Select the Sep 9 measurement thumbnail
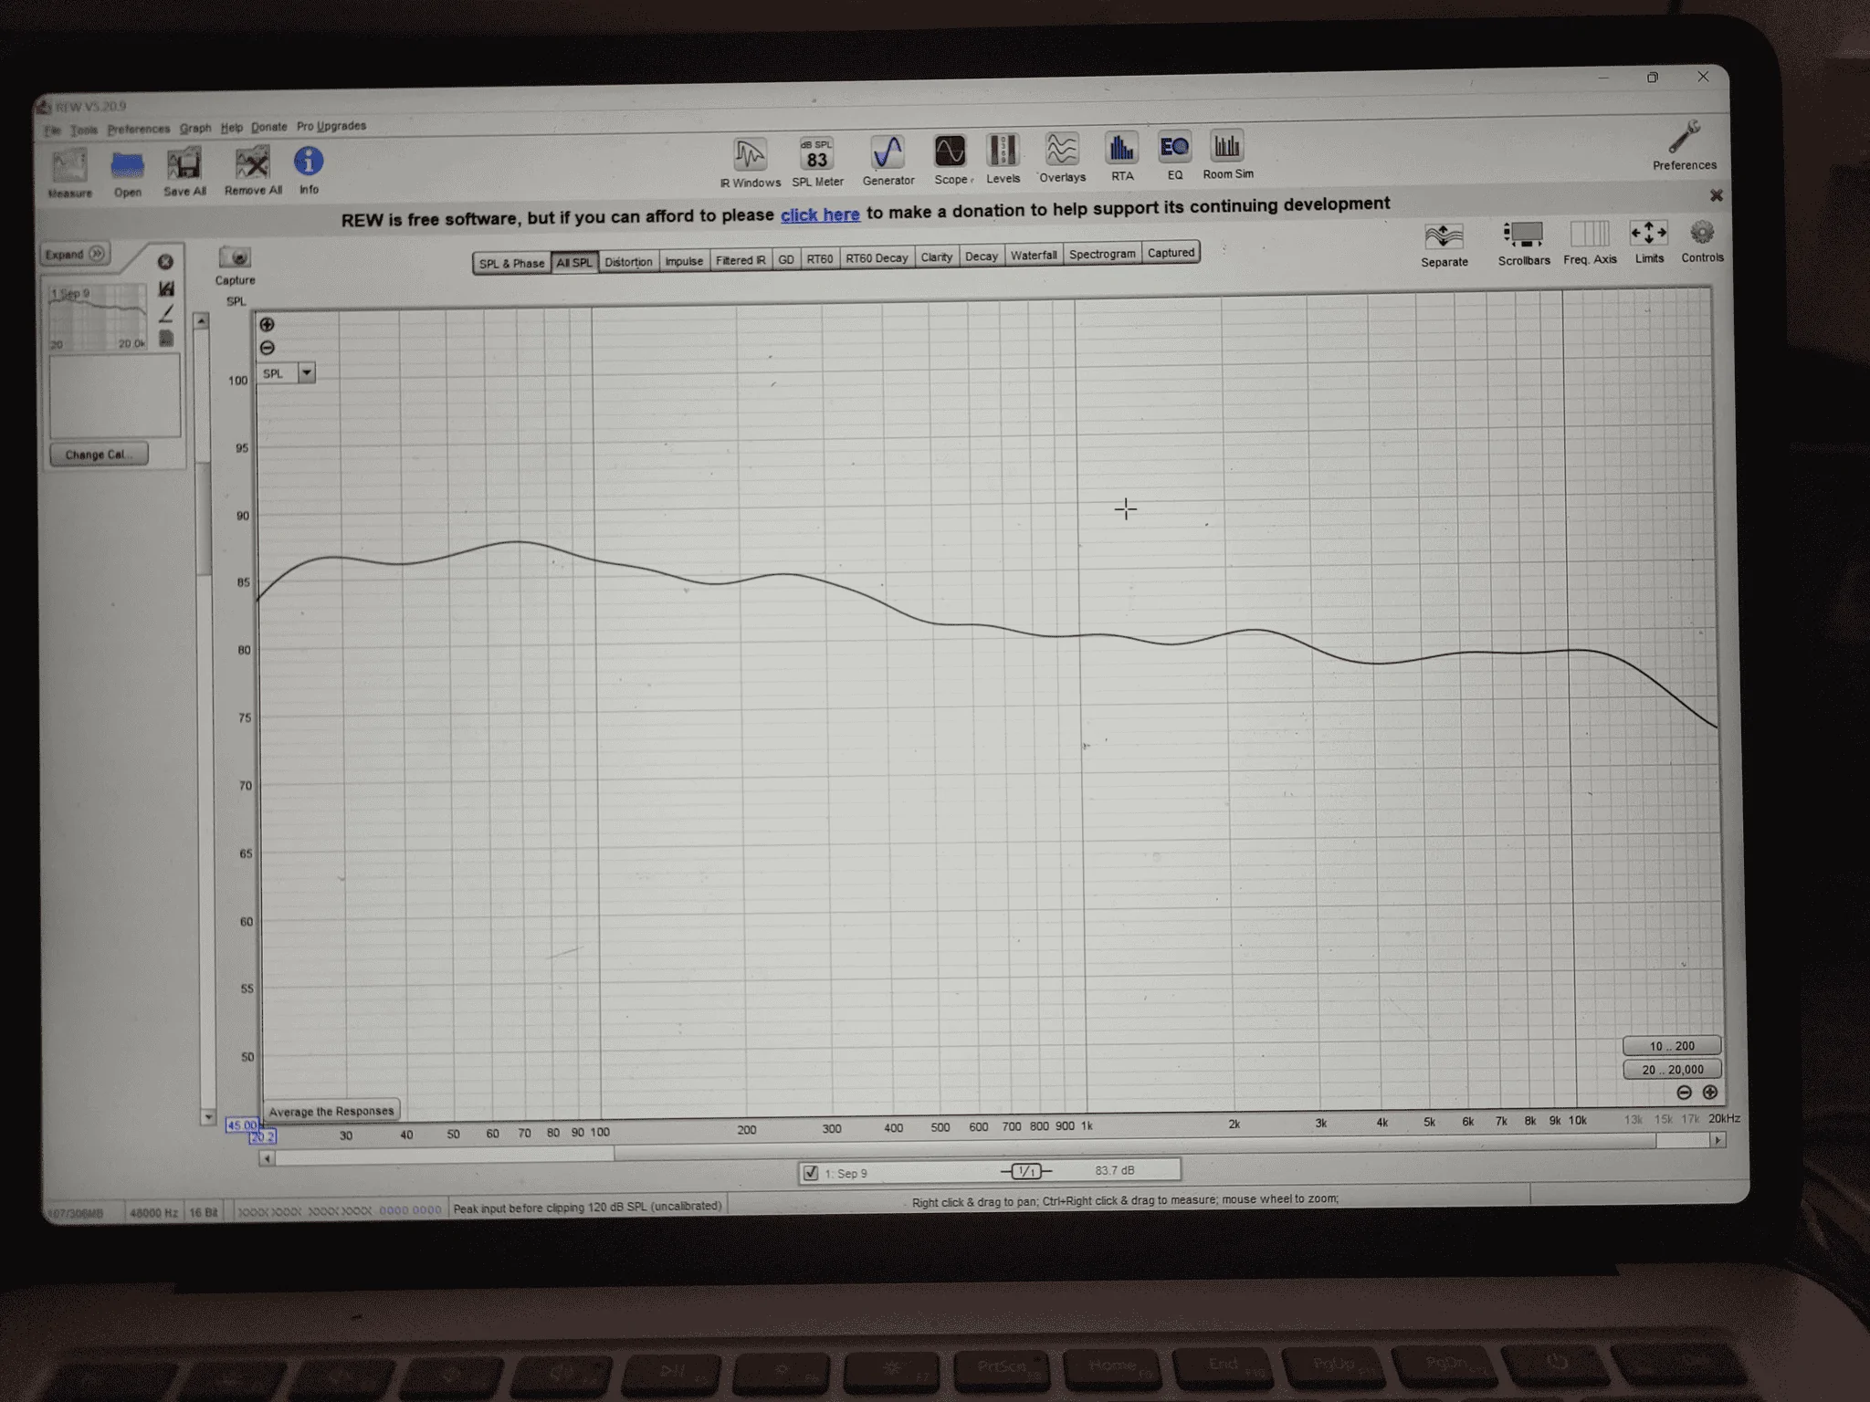Viewport: 1870px width, 1402px height. tap(98, 317)
